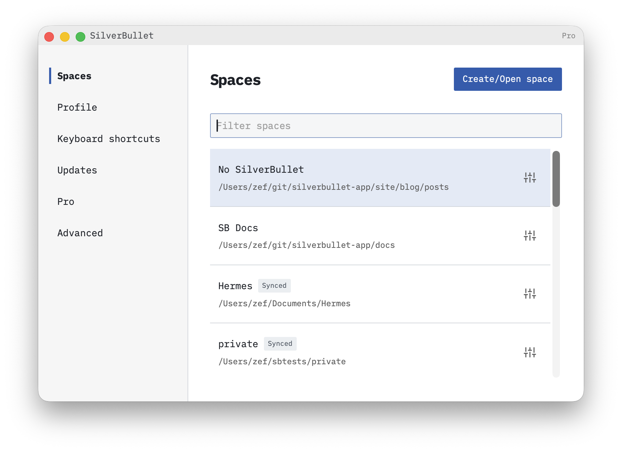
Task: Click the Create/Open space button
Action: [508, 79]
